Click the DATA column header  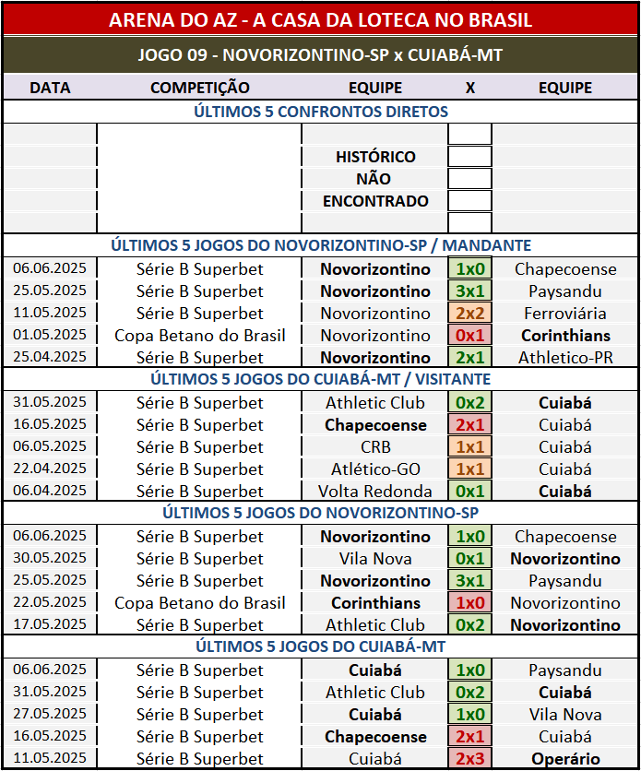click(x=50, y=88)
